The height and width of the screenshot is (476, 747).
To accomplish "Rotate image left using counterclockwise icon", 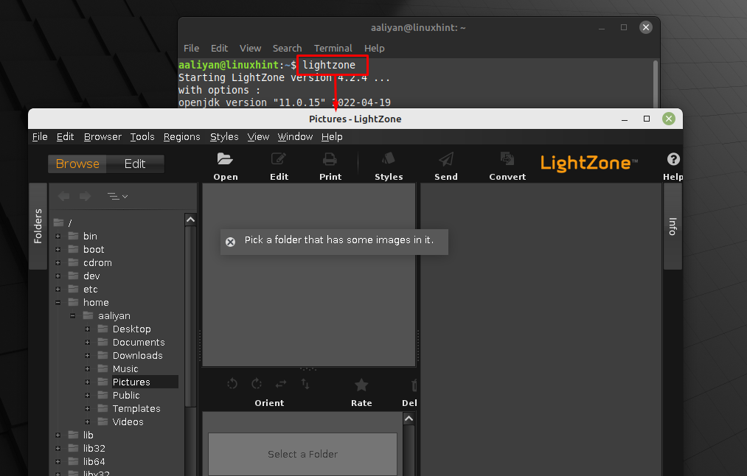I will coord(232,384).
